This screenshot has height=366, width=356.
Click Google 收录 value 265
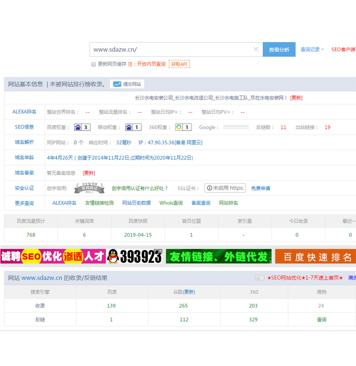(183, 306)
